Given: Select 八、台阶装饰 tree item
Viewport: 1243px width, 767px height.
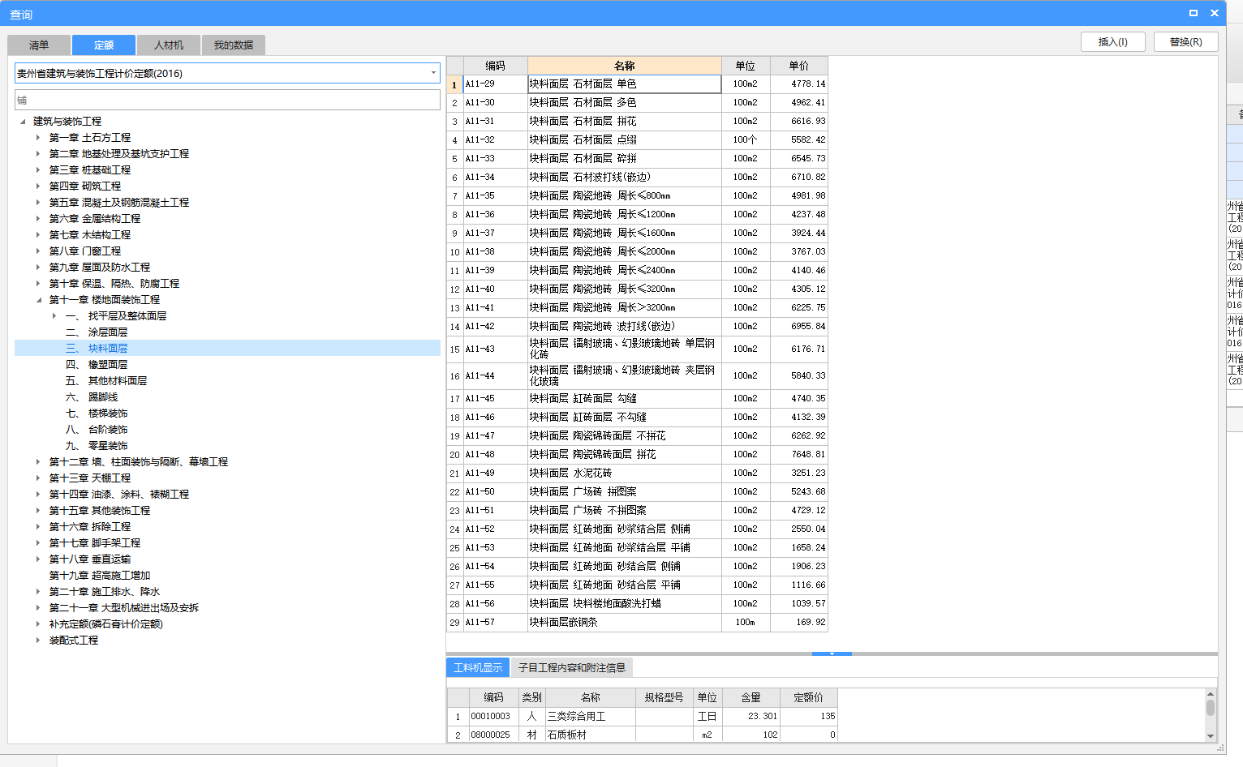Looking at the screenshot, I should tap(97, 430).
